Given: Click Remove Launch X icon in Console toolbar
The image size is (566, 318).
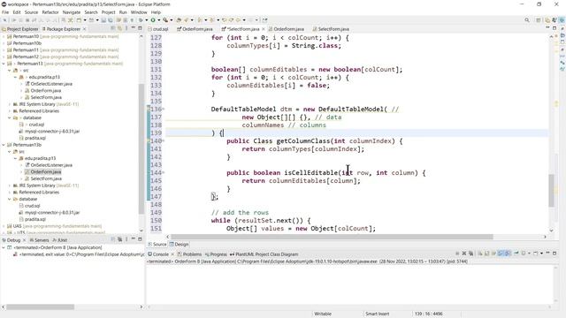Looking at the screenshot, I should pos(464,254).
